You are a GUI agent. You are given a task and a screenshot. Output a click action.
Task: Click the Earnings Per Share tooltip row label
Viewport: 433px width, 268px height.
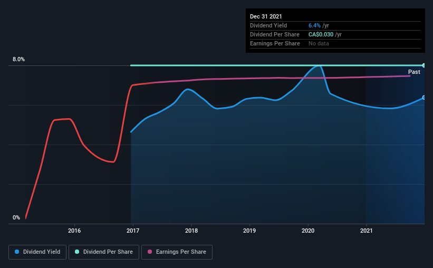(275, 43)
